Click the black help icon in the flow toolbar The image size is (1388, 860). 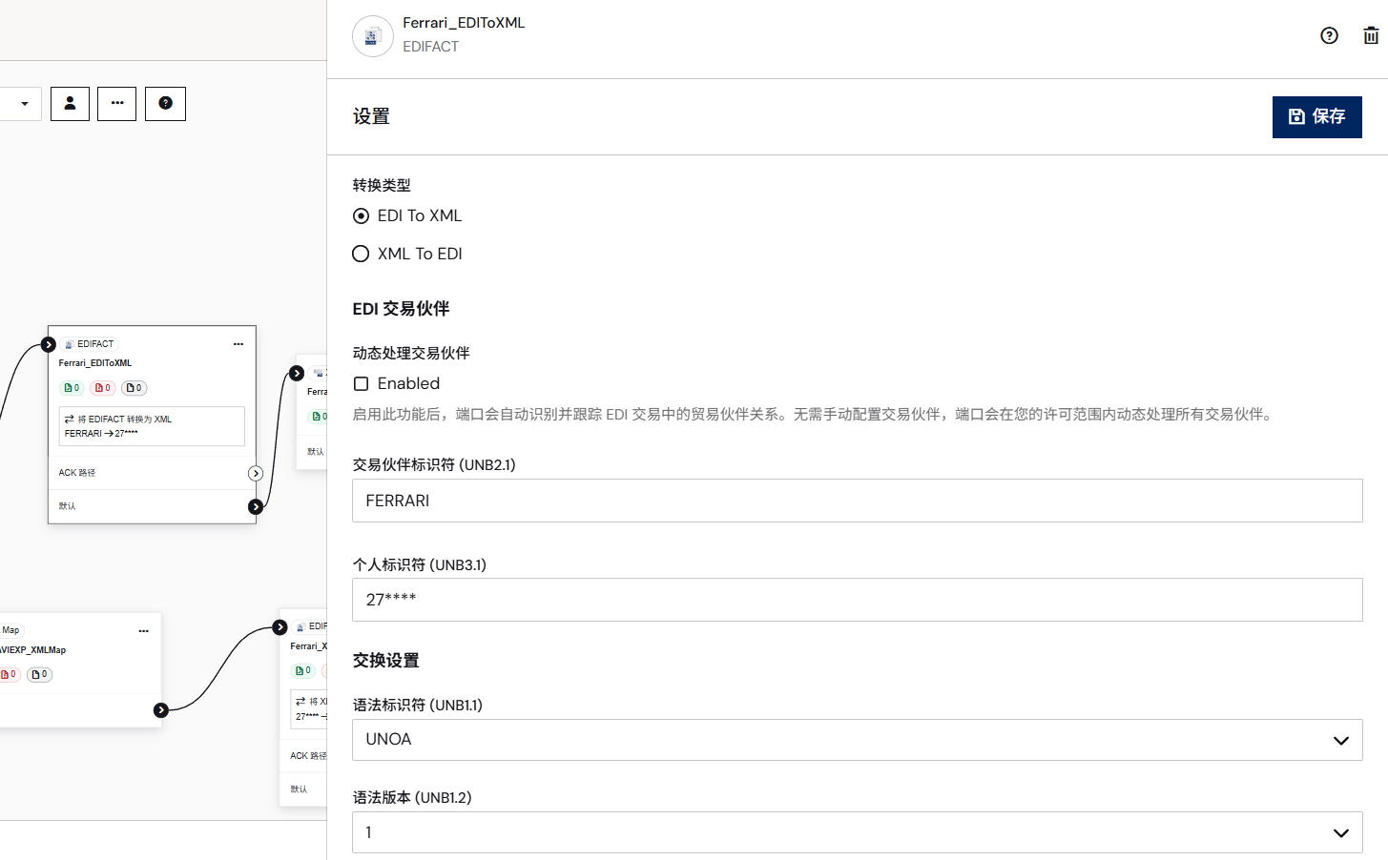pyautogui.click(x=165, y=104)
